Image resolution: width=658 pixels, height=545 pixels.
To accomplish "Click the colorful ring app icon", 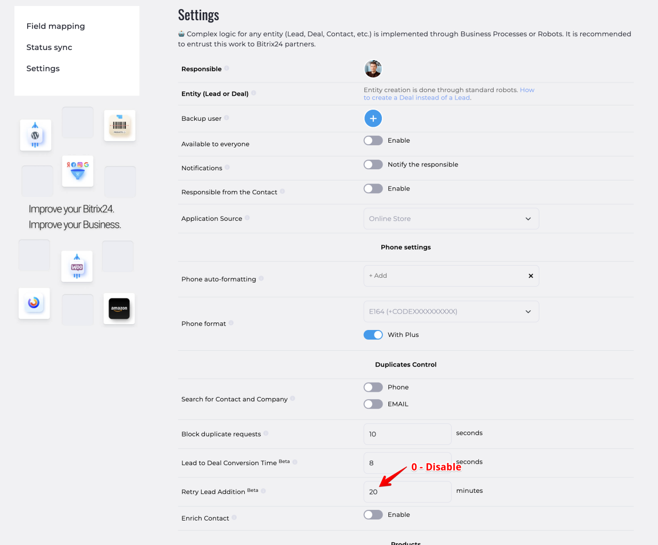I will pos(34,303).
